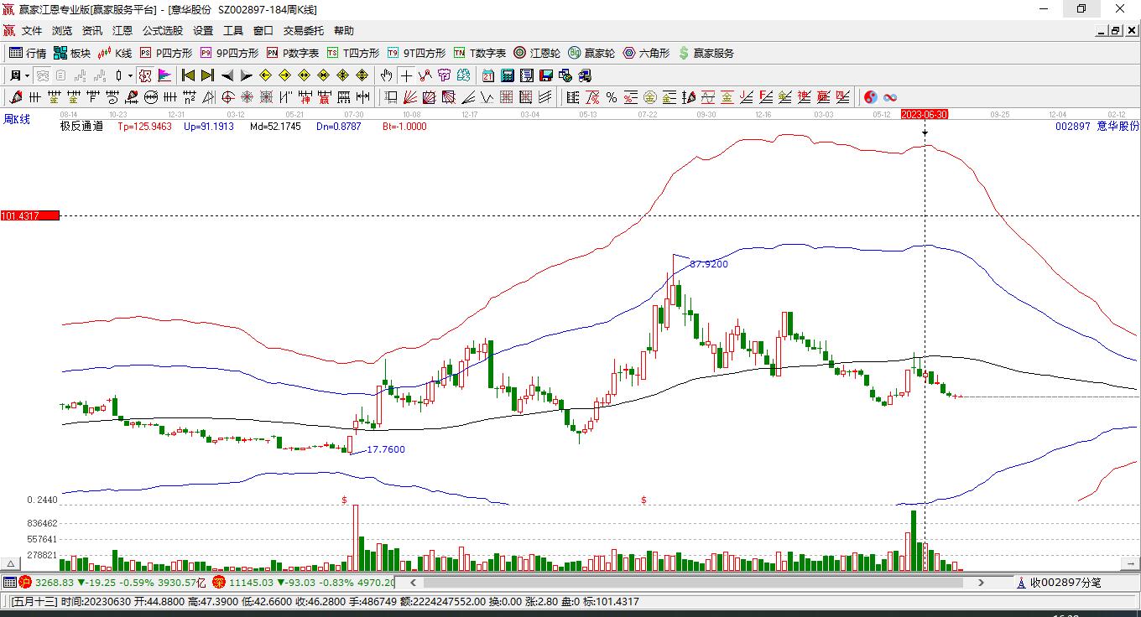Click the 周K线 period label
The height and width of the screenshot is (617, 1141).
click(17, 119)
